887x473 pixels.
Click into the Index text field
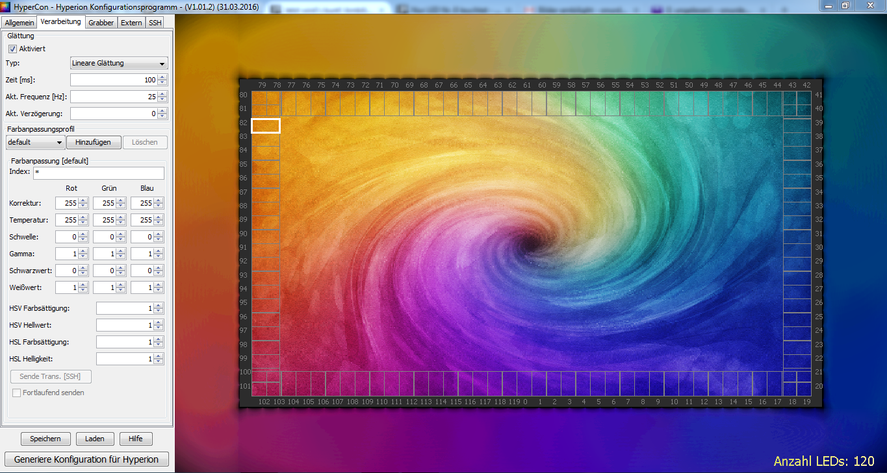pos(98,173)
